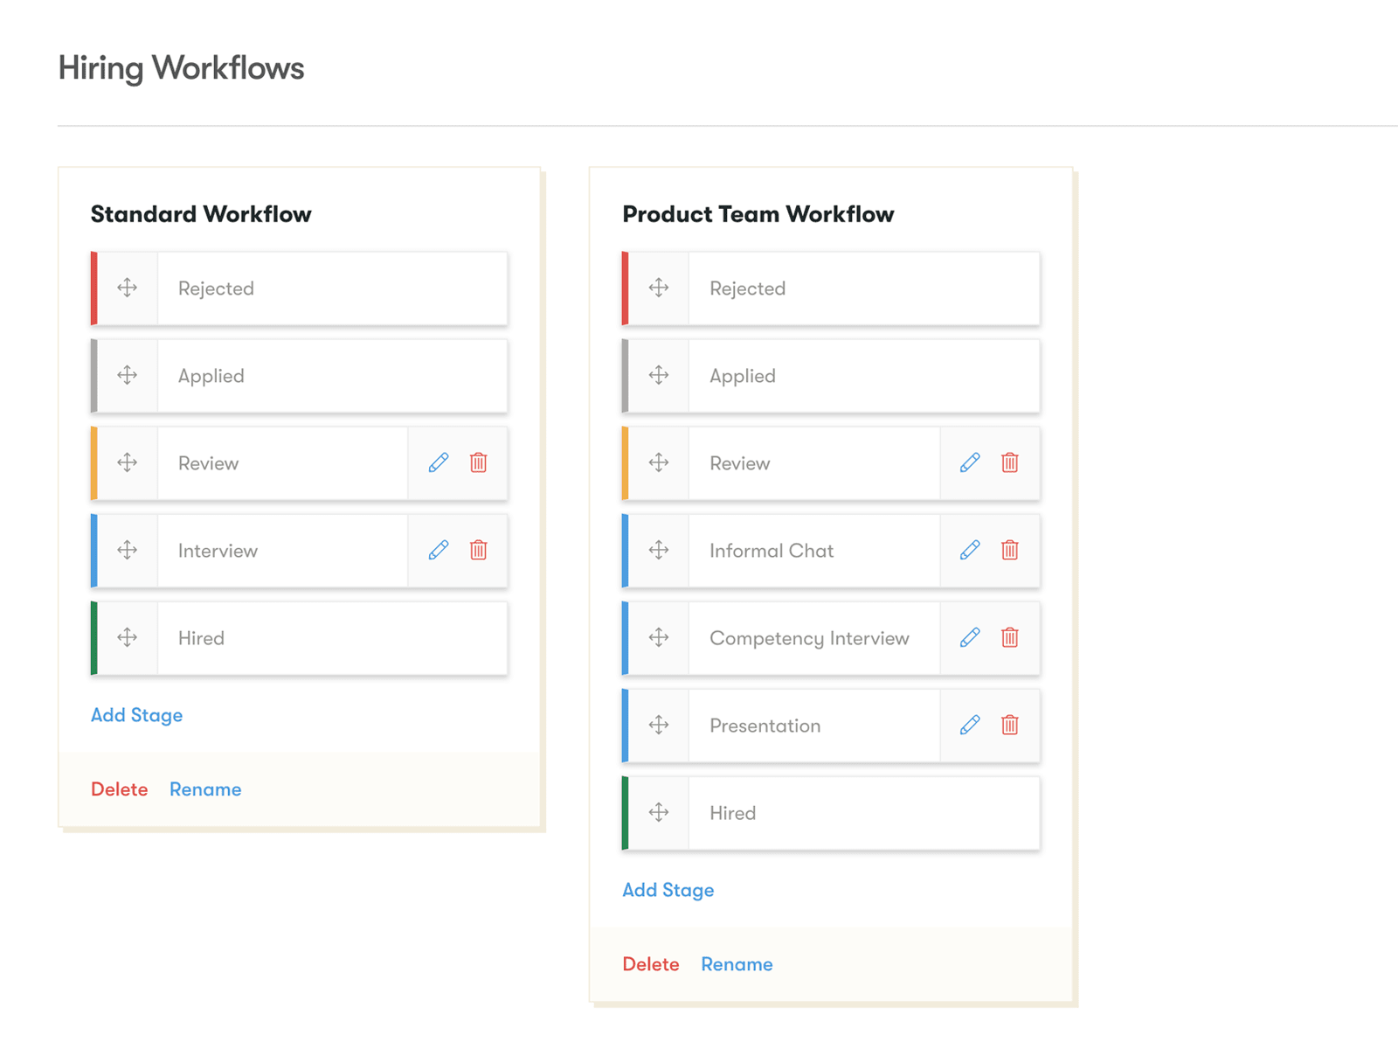Click the Product Team Workflow card title

758,214
